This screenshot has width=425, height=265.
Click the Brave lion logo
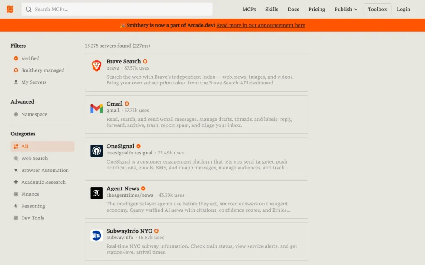[x=96, y=66]
